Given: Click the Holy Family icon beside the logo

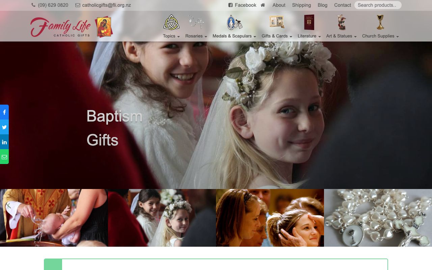Looking at the screenshot, I should click(104, 27).
